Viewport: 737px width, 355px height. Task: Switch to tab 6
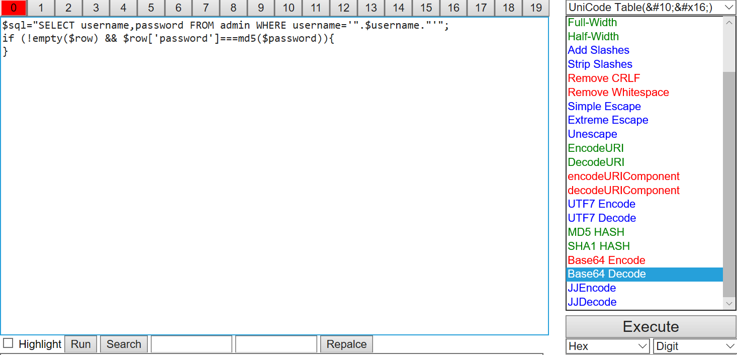[178, 8]
